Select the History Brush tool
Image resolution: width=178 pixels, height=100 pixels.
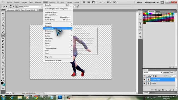pos(3,41)
